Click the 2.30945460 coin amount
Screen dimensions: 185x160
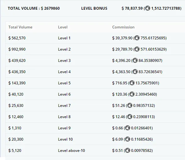click(145, 94)
